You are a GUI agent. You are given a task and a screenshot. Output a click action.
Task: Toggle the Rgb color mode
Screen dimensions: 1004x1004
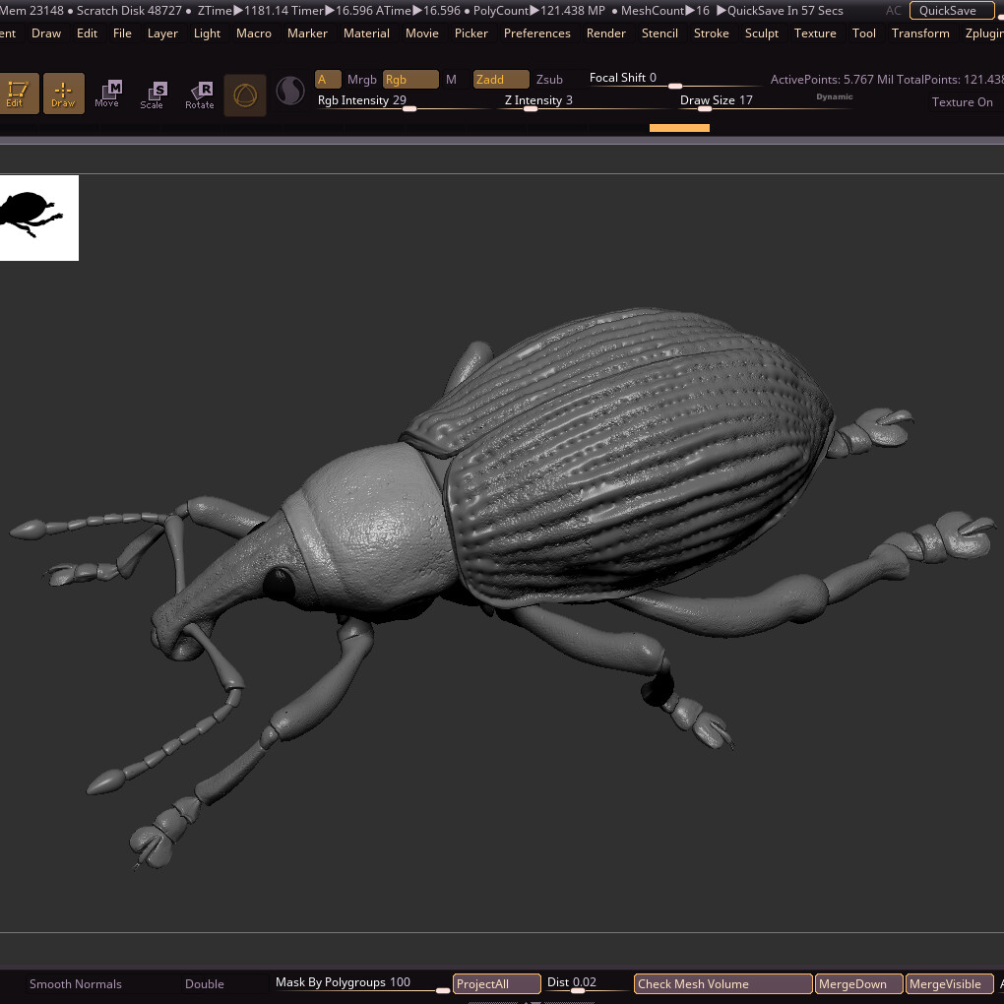tap(408, 80)
